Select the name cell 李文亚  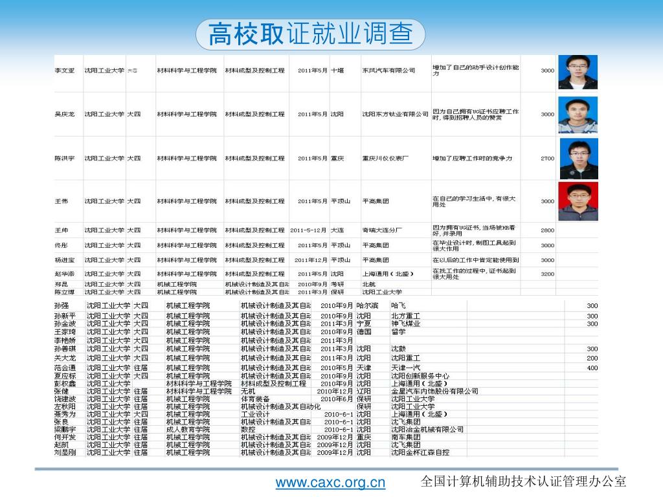[65, 71]
